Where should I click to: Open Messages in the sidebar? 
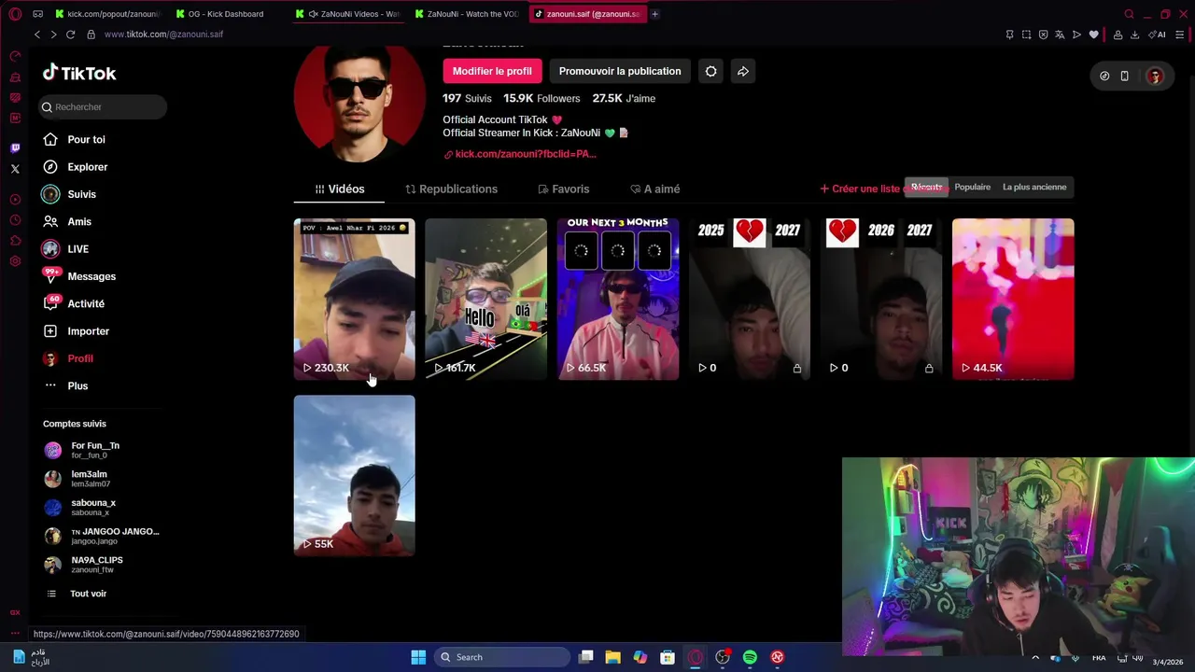point(91,276)
